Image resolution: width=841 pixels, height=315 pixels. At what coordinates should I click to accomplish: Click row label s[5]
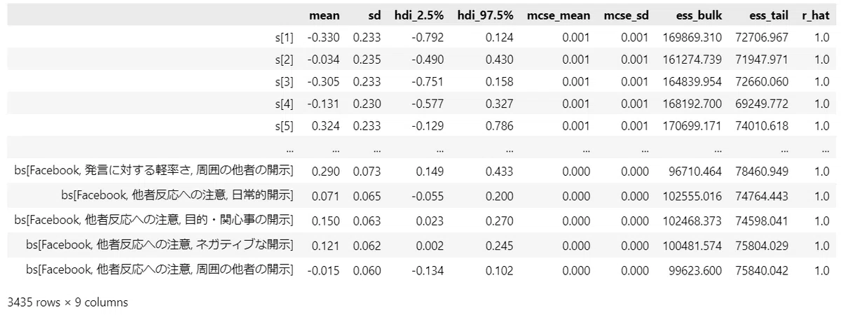(287, 127)
